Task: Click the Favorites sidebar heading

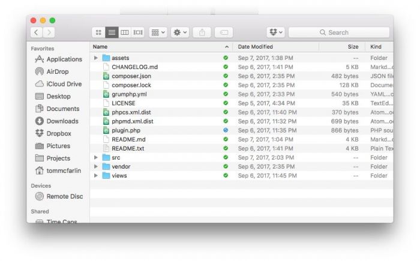Action: coord(43,49)
